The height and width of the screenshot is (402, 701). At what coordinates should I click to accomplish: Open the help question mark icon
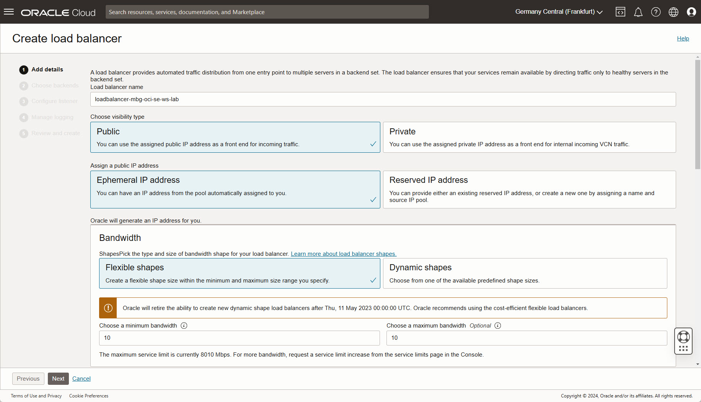655,12
